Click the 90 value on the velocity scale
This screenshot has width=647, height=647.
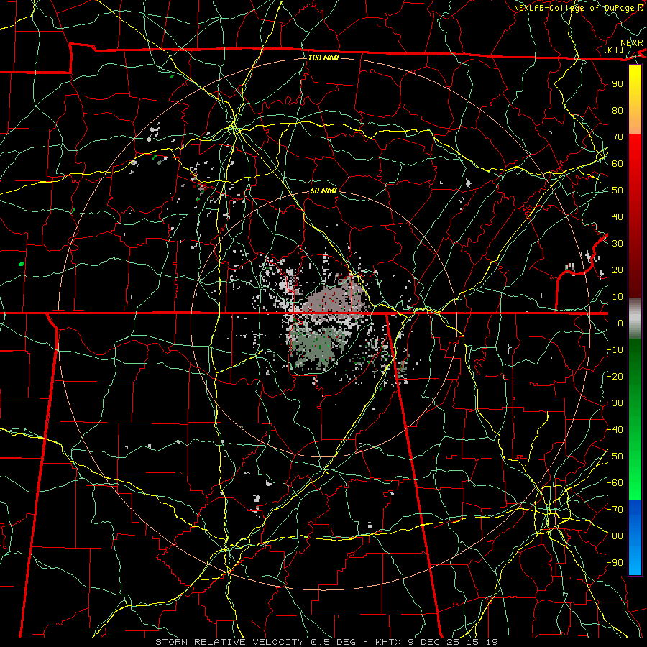point(618,84)
